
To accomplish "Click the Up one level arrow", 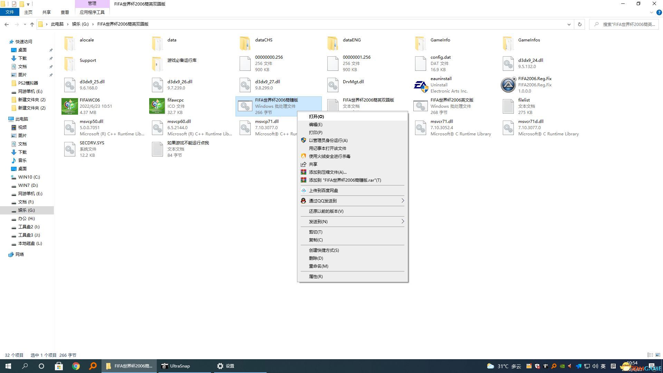I will [x=32, y=24].
